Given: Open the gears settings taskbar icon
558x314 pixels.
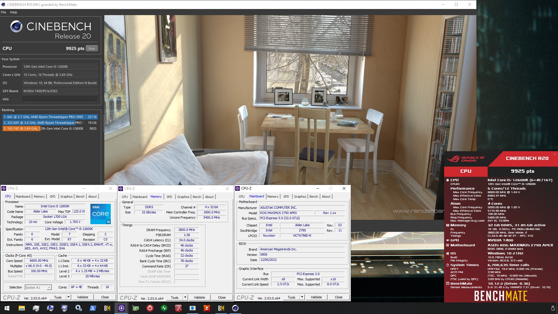Looking at the screenshot, I should [78, 308].
